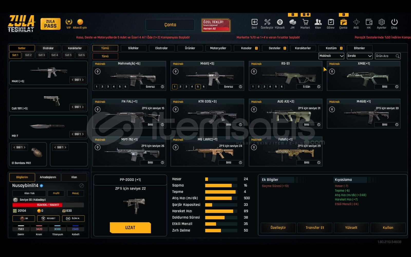Screen dimensions: 411x257
Task: Open the Kasalar tab
Action: coord(247,48)
